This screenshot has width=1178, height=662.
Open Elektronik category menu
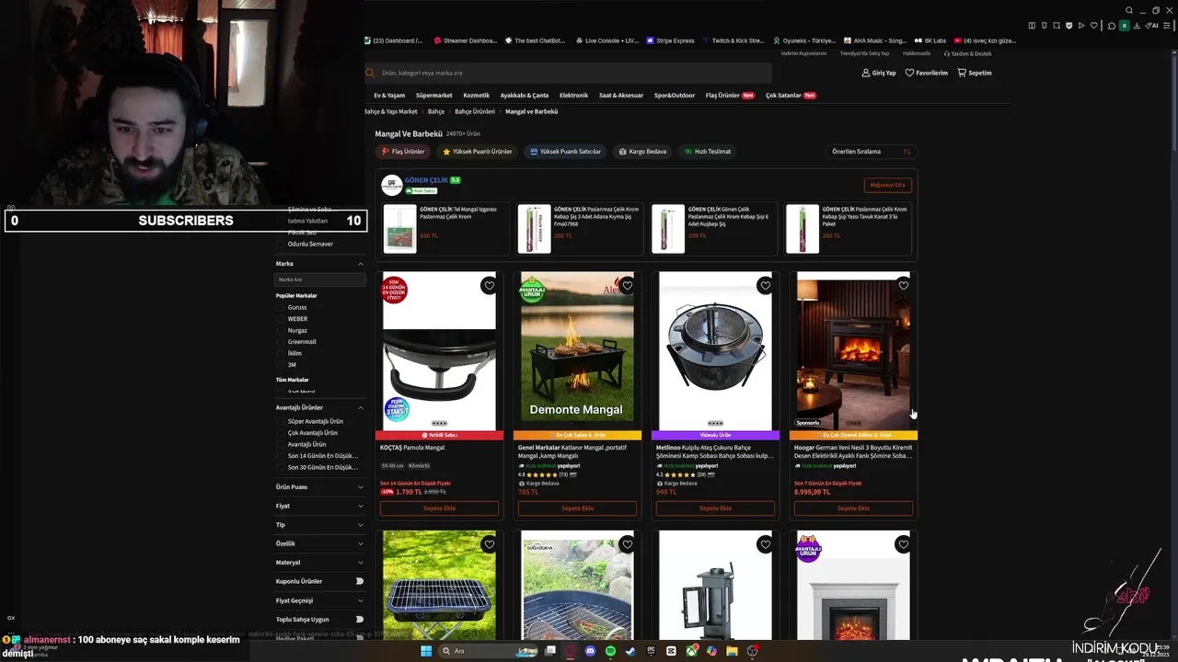tap(573, 96)
